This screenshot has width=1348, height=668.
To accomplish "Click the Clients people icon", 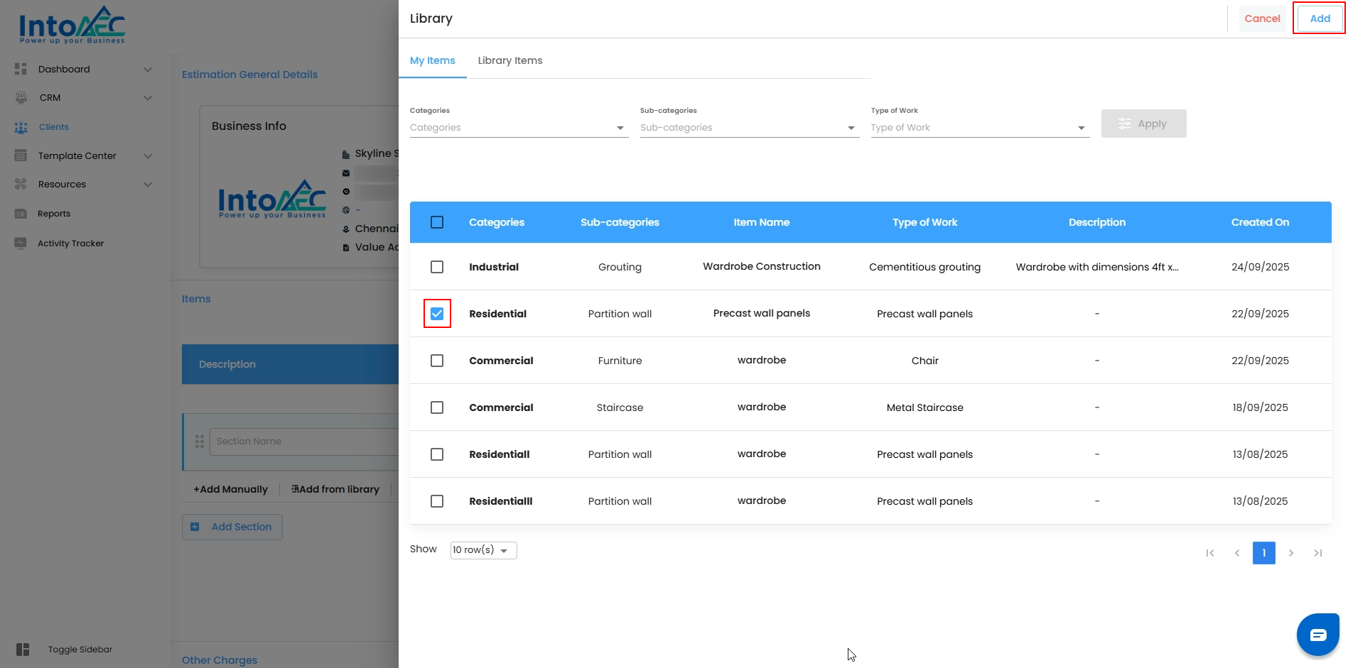I will 21,127.
